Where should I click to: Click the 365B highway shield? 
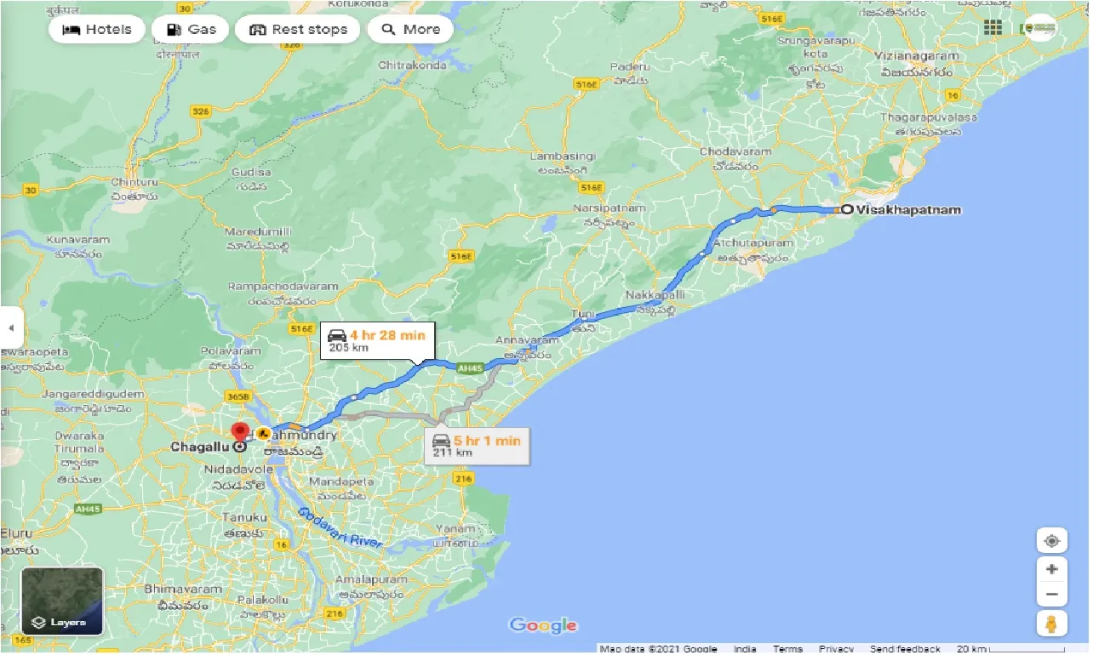click(239, 396)
